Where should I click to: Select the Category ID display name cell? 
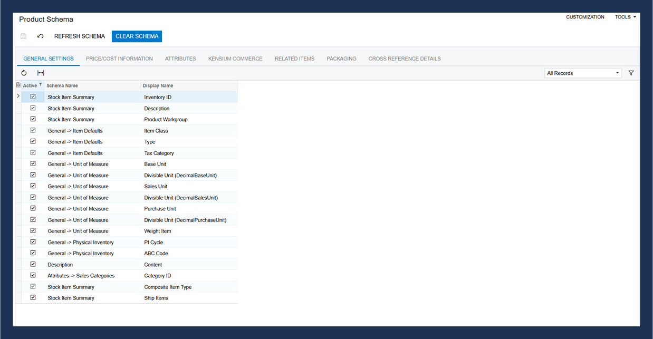158,276
